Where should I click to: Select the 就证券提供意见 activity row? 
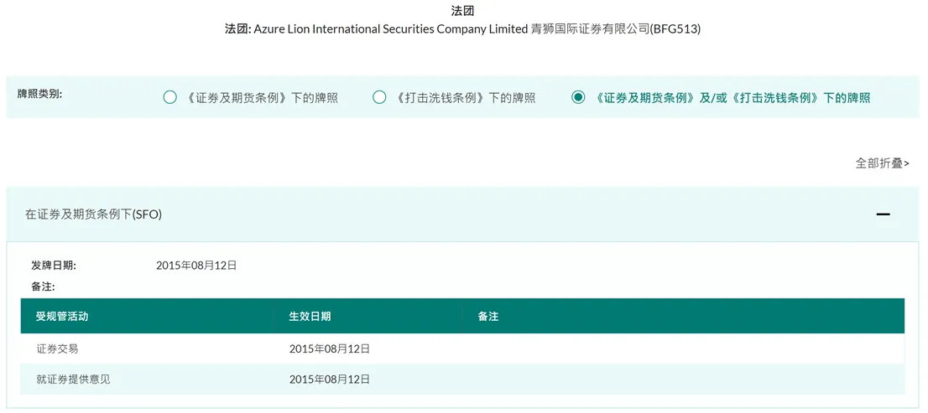tap(462, 379)
